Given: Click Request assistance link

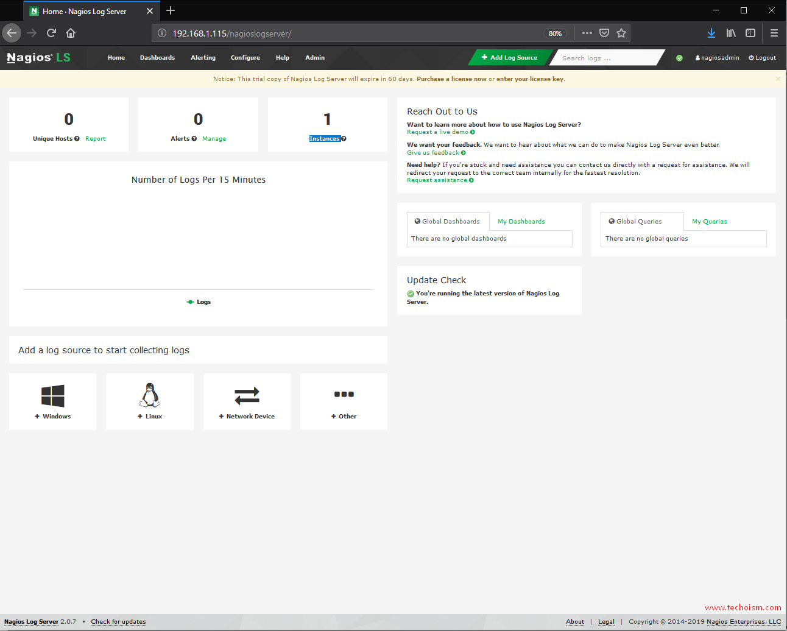Looking at the screenshot, I should tap(440, 180).
